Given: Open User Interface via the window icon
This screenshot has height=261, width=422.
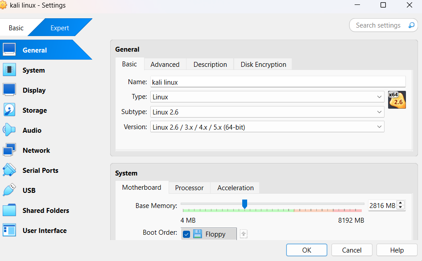Looking at the screenshot, I should coord(9,230).
